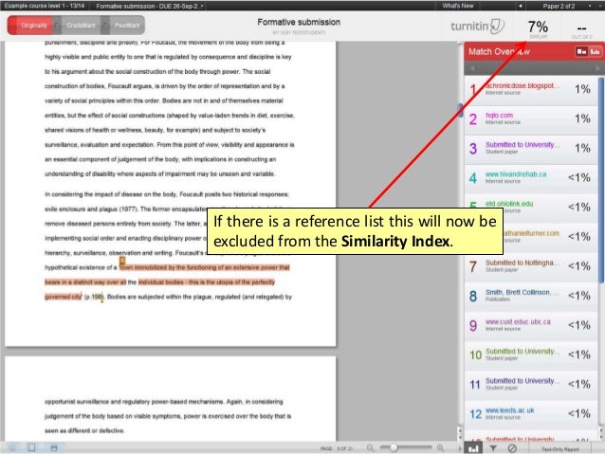Open the What's New menu item
The height and width of the screenshot is (454, 605).
pos(458,6)
